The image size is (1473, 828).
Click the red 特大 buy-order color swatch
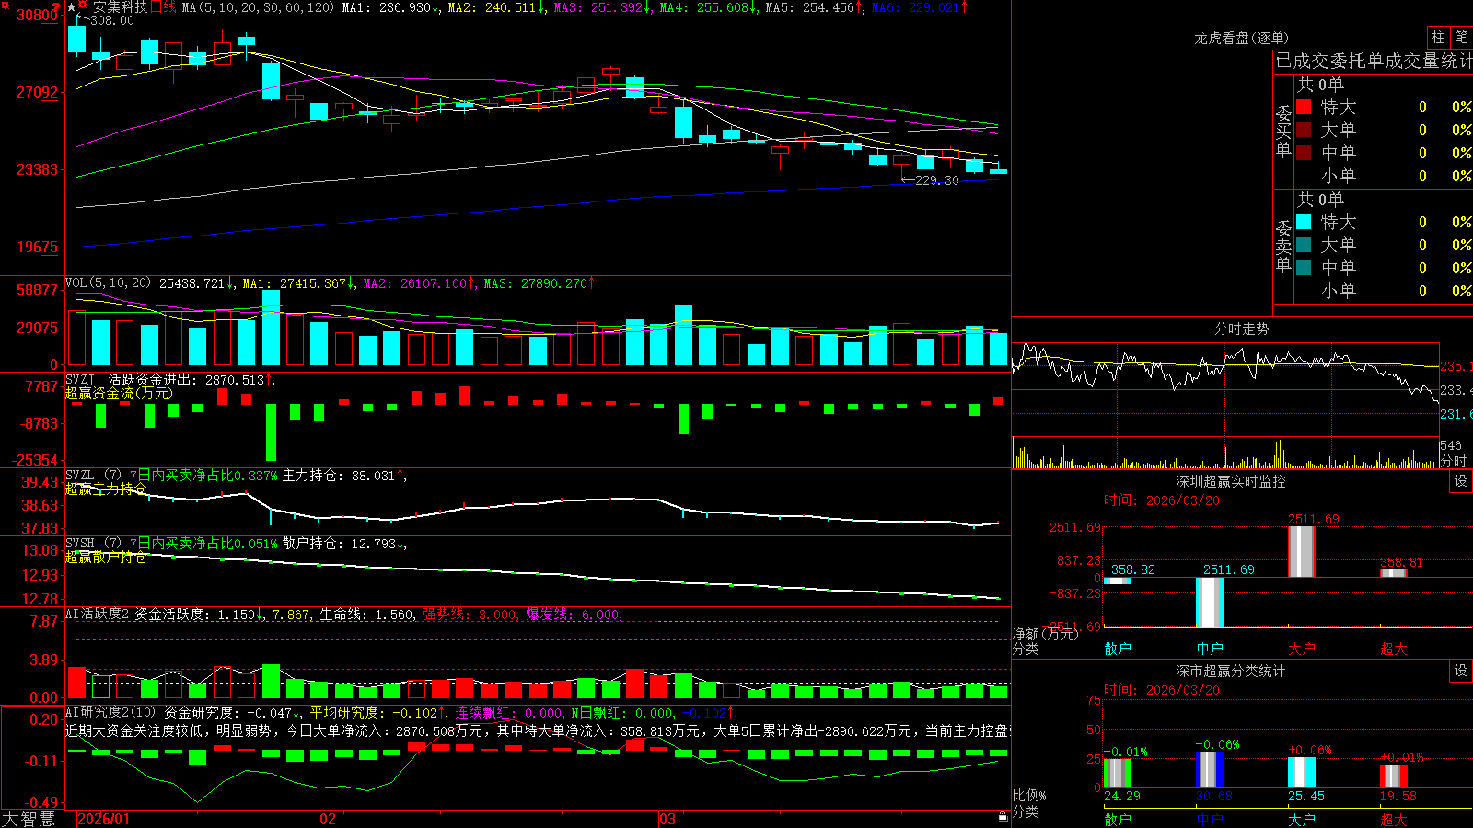pos(1304,107)
